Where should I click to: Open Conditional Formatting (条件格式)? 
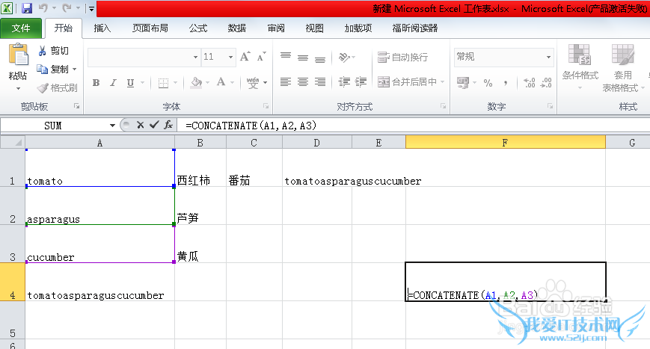point(580,64)
